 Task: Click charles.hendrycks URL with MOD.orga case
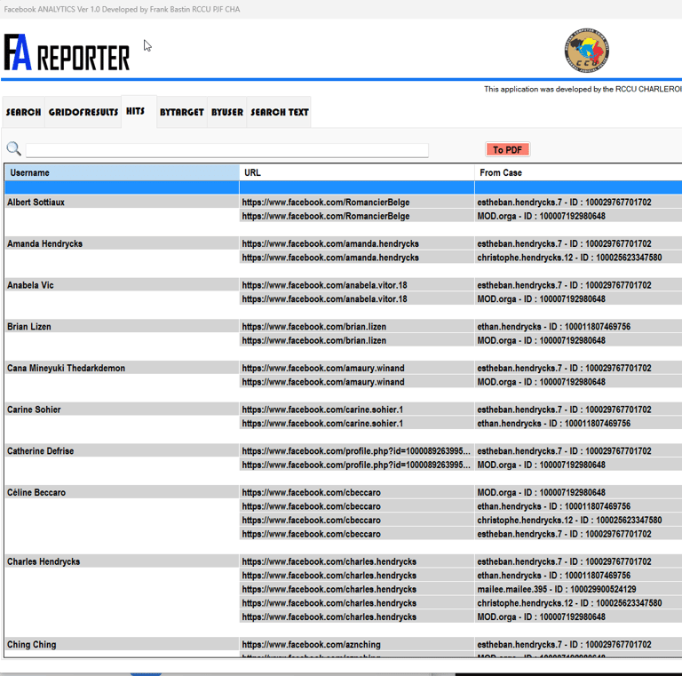(x=357, y=616)
